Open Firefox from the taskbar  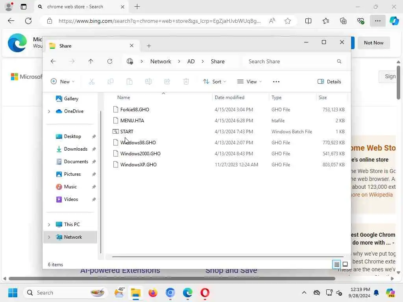[153, 293]
